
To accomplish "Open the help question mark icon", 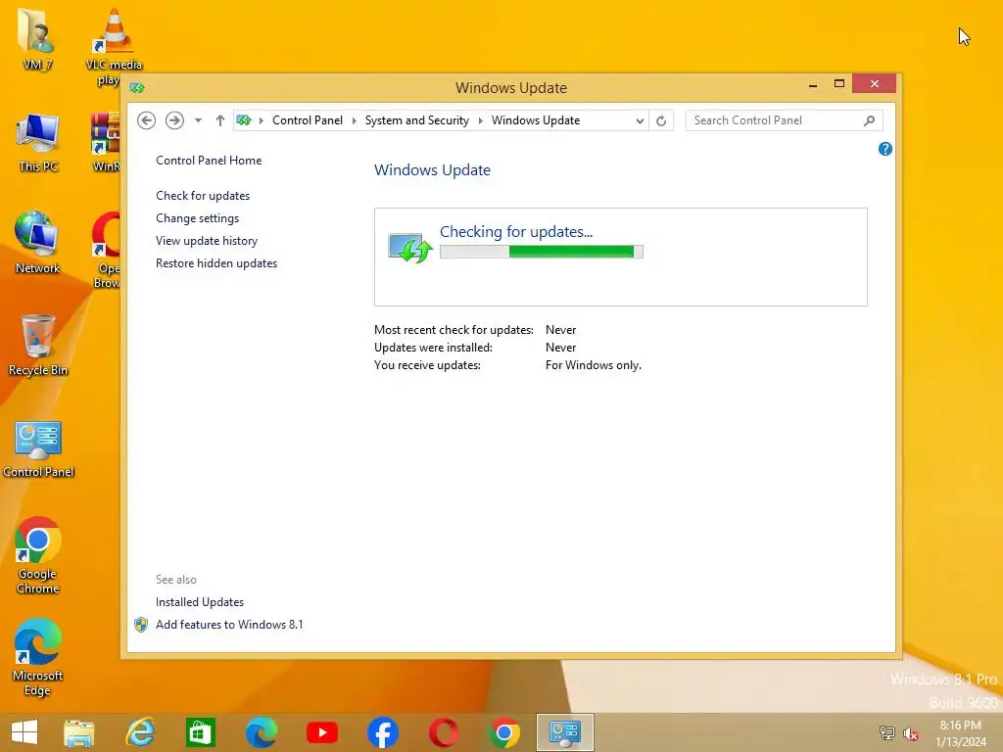I will (x=885, y=149).
